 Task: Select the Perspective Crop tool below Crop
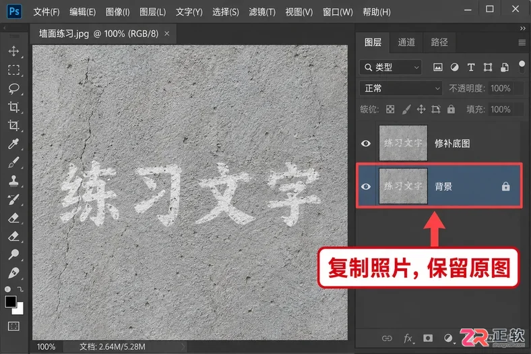[13, 125]
